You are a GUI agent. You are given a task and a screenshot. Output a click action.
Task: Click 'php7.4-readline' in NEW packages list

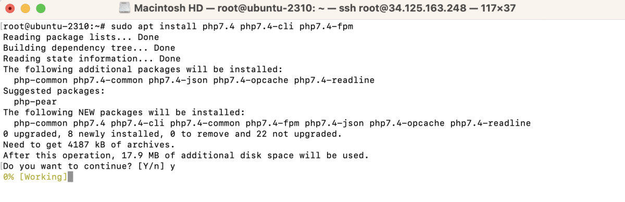[491, 124]
